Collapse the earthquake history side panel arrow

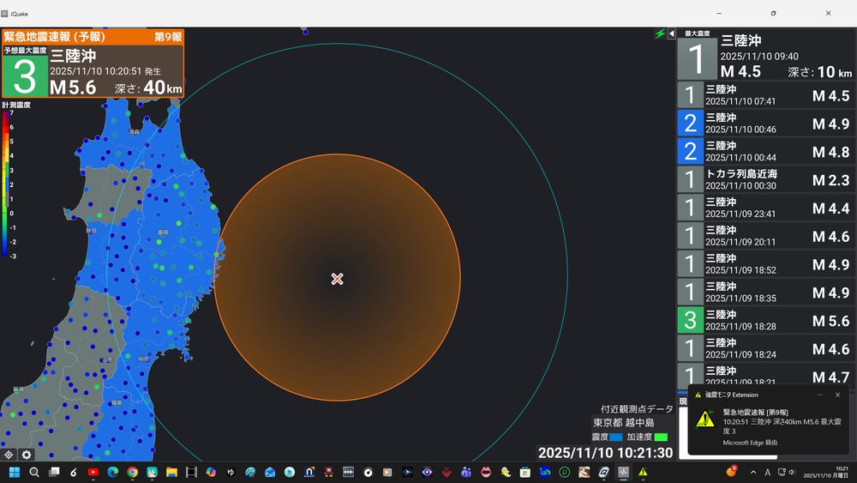[671, 34]
